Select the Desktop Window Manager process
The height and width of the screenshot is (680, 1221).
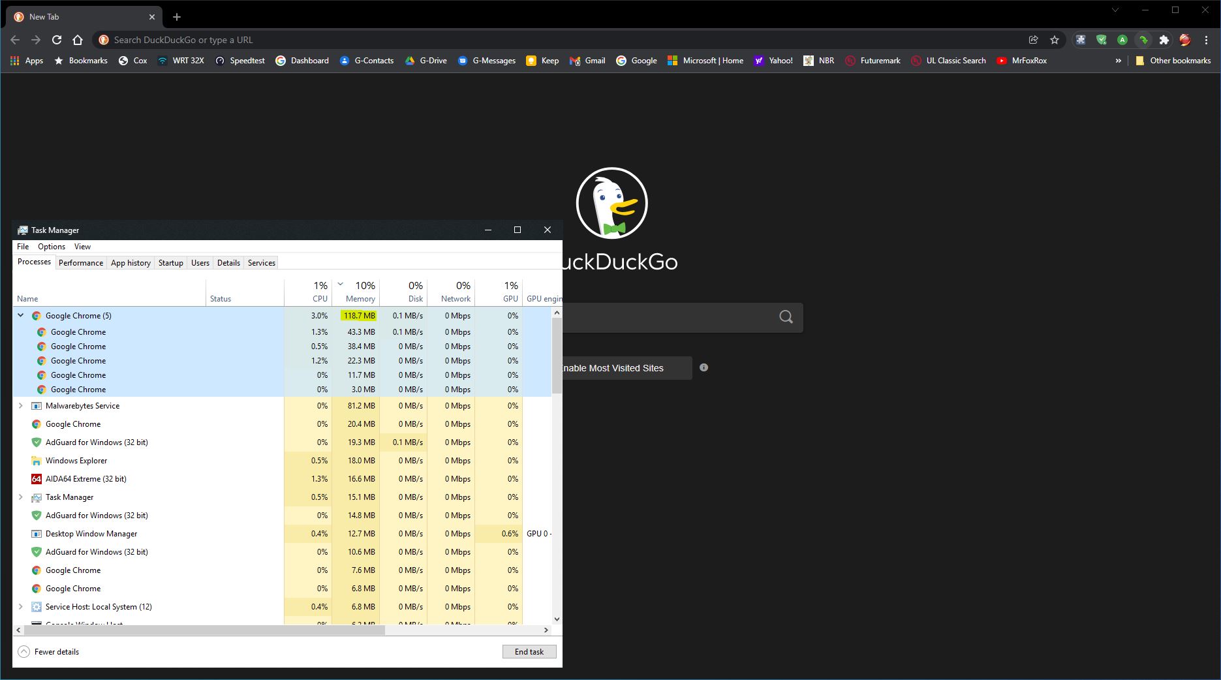[x=282, y=534]
